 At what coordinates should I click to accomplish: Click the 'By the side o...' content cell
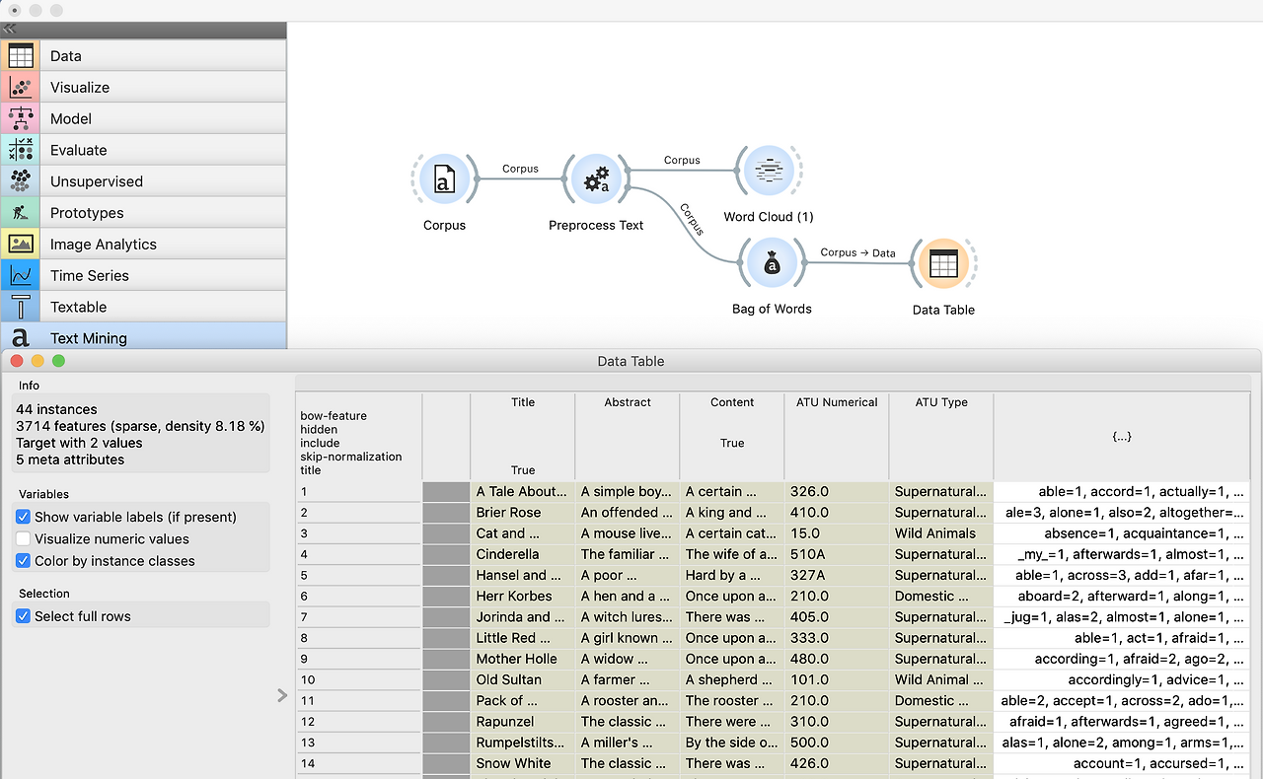pos(732,743)
